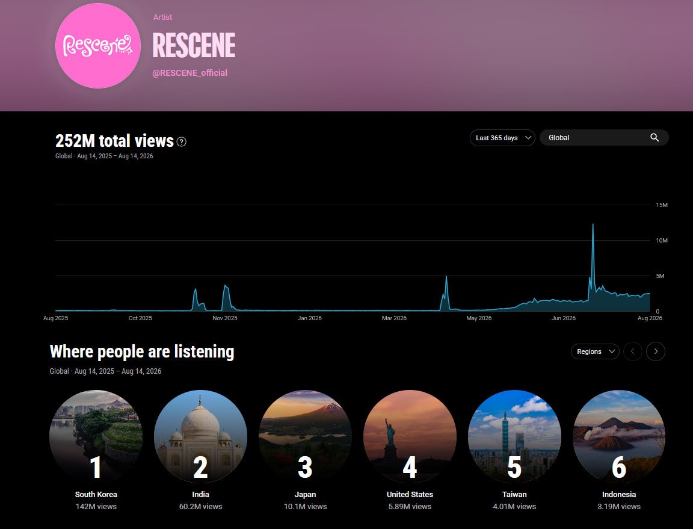
Task: Click the India label
Action: tap(201, 495)
